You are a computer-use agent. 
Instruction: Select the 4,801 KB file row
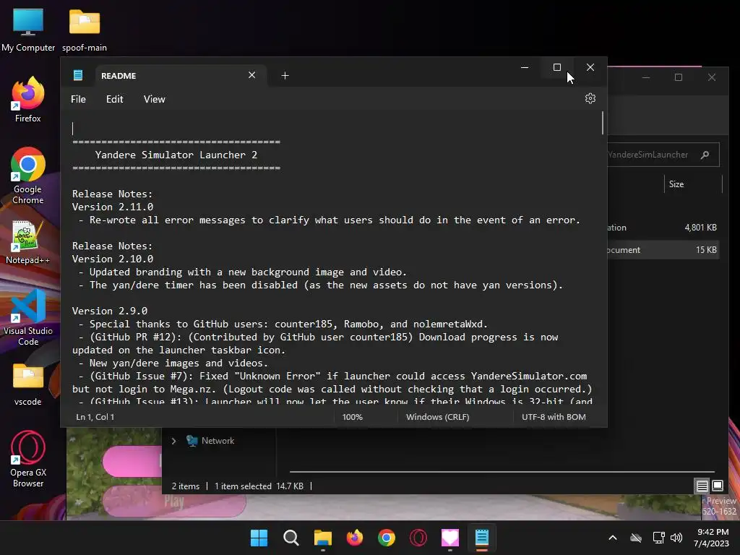tap(663, 228)
